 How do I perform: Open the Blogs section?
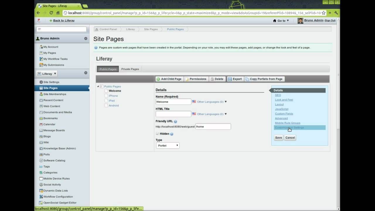coord(47,136)
